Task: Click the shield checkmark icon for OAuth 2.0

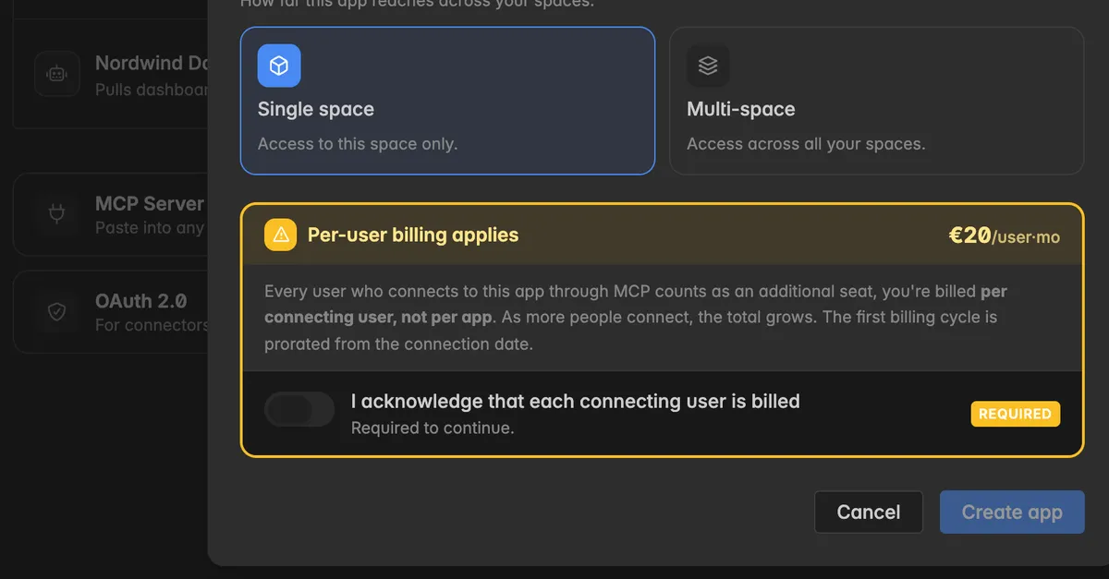Action: click(57, 312)
